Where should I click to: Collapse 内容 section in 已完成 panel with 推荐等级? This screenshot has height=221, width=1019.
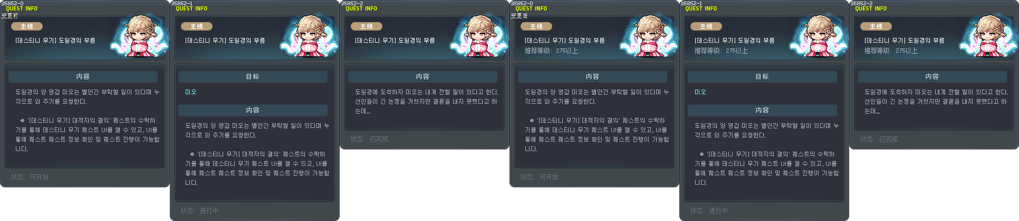pos(932,77)
